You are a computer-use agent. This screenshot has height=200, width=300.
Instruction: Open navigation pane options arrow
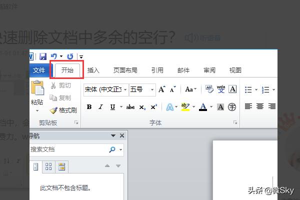pos(113,135)
